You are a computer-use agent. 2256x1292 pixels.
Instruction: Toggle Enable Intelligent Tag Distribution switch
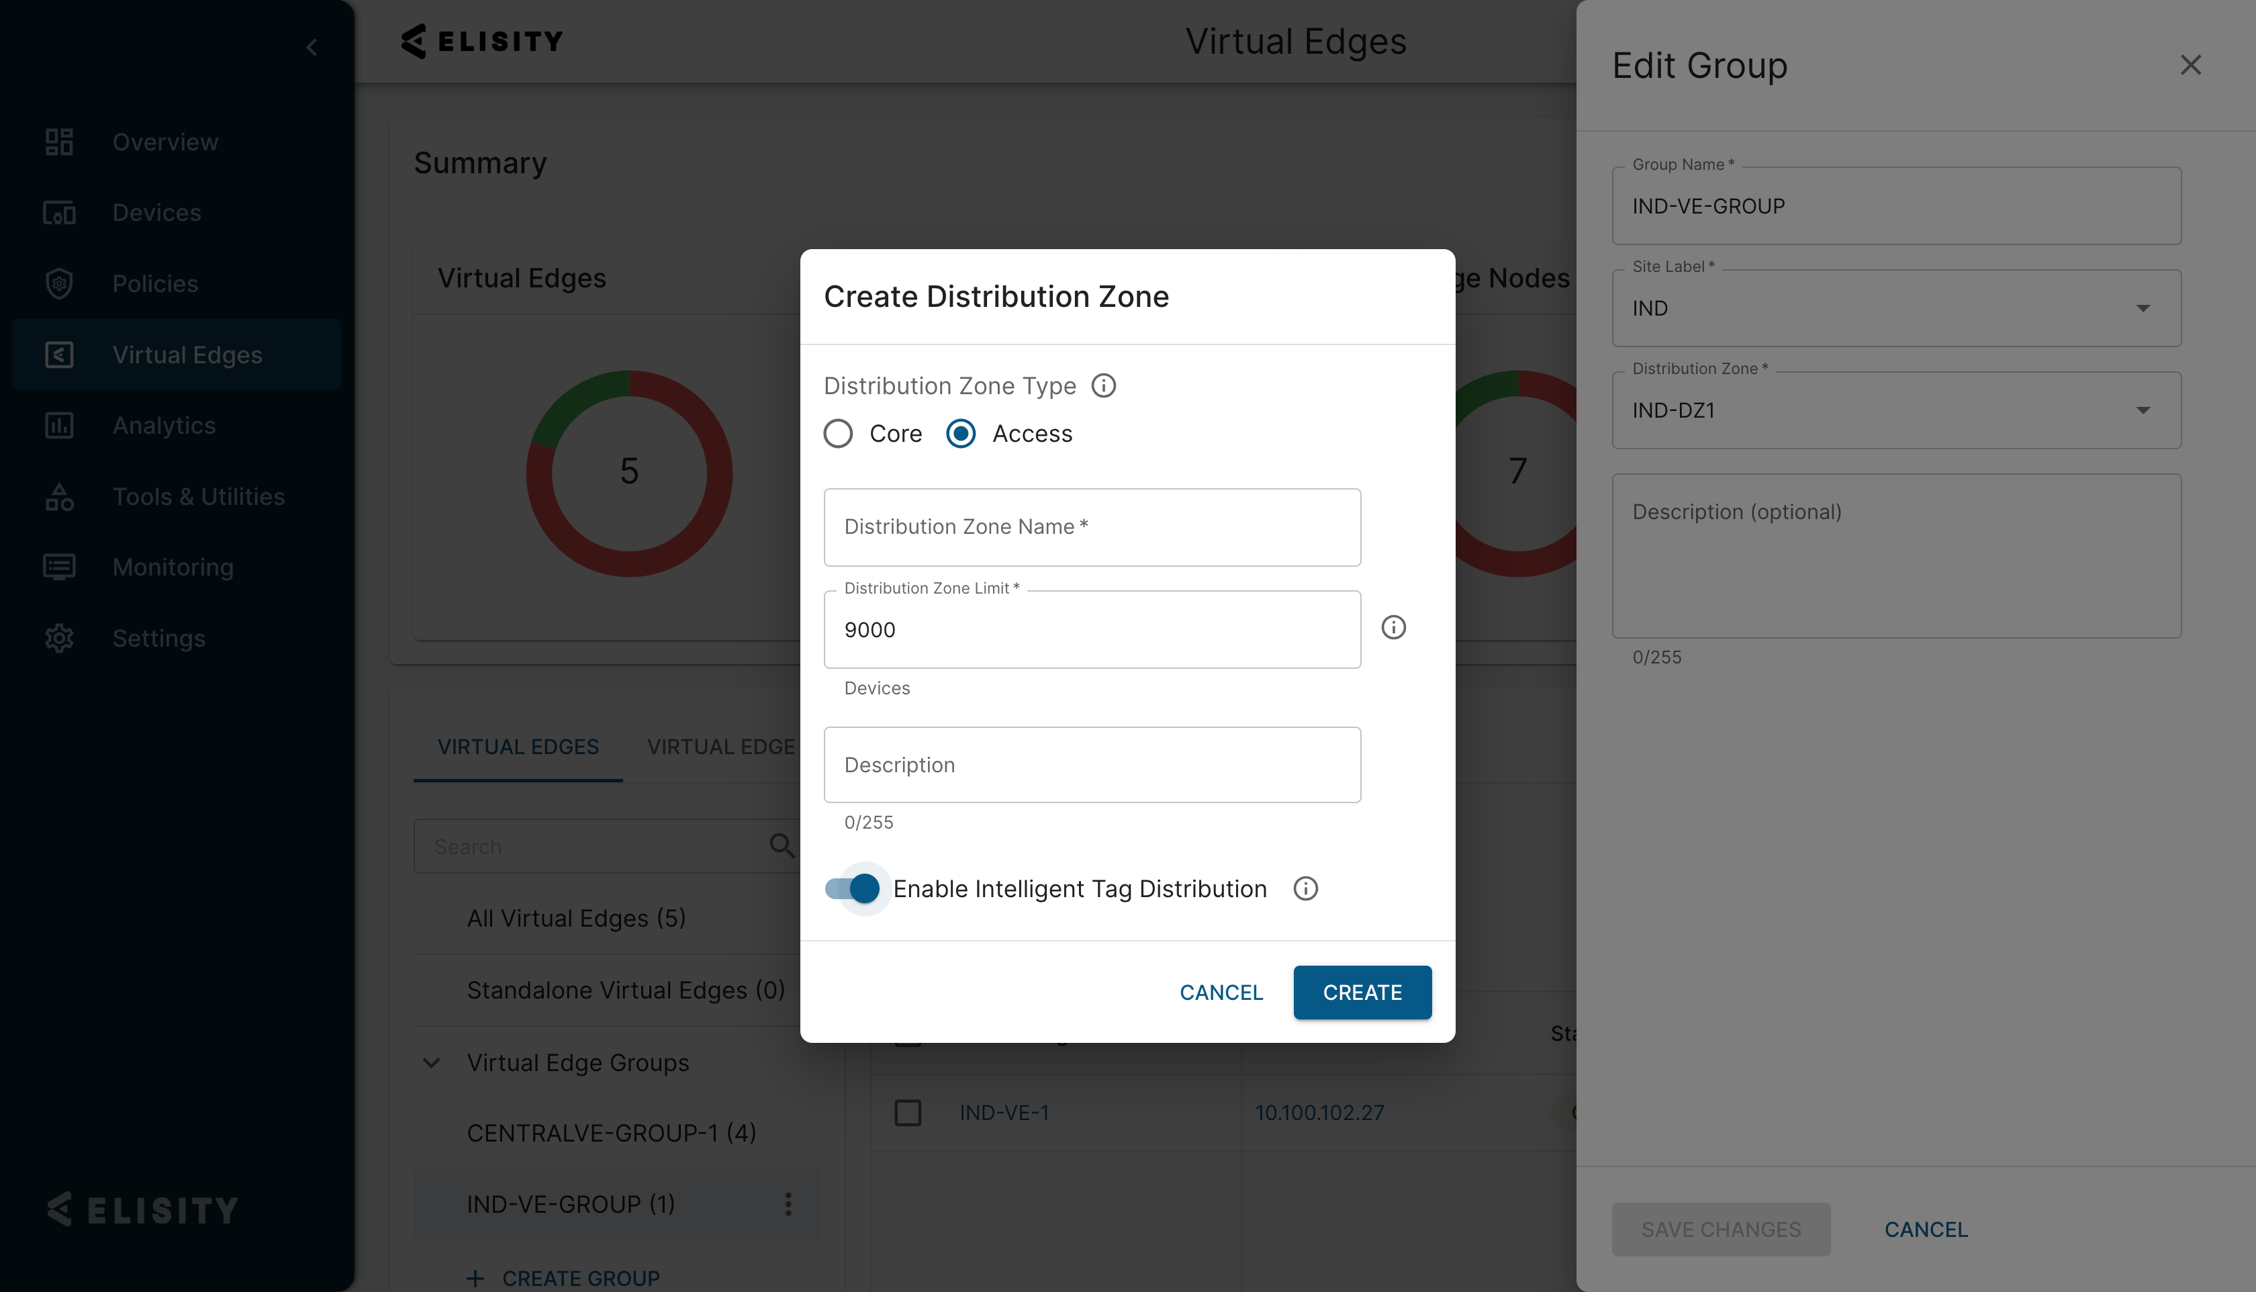coord(853,888)
